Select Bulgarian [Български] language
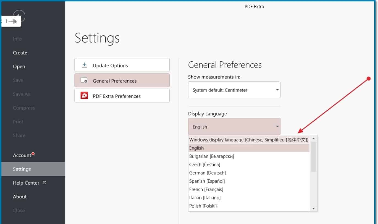378x224 pixels. point(249,156)
